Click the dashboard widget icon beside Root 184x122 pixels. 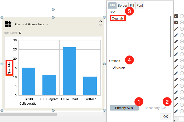click(8, 24)
